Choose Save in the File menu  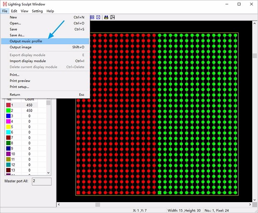pos(45,29)
